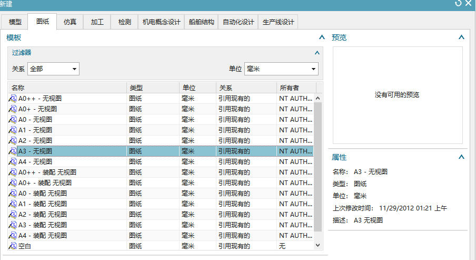Screen dimensions: 476x260
Task: Click the icon of the 空白 template row
Action: [x=13, y=246]
